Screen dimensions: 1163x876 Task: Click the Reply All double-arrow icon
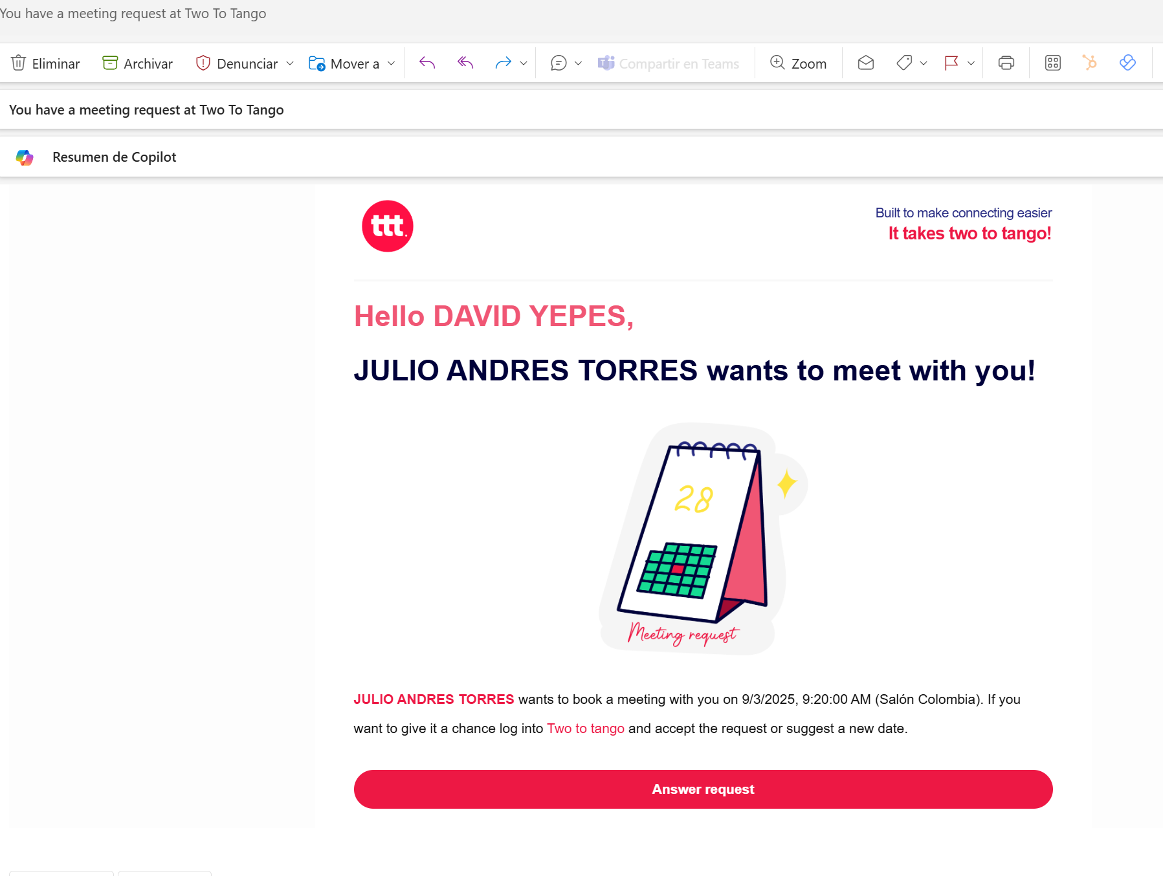pos(465,63)
